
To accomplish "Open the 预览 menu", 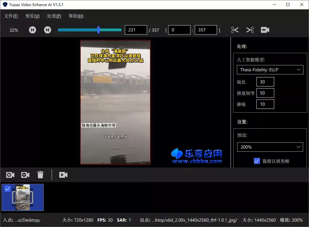I will [x=32, y=16].
